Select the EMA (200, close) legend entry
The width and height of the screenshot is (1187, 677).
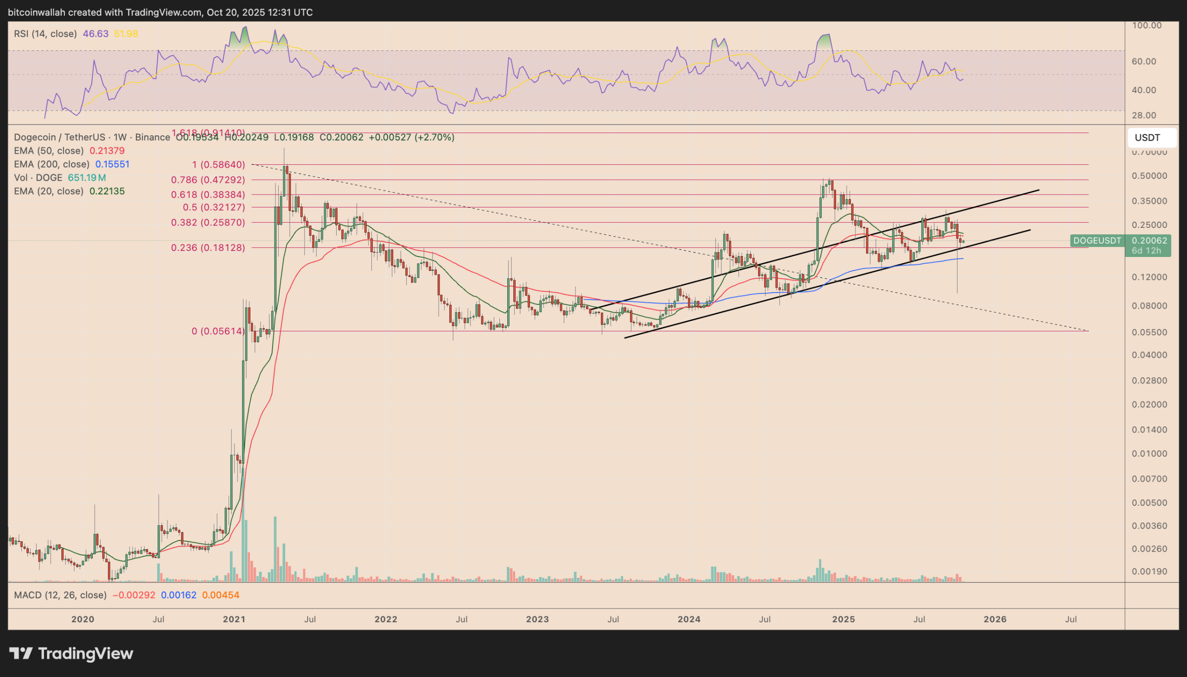tap(51, 164)
